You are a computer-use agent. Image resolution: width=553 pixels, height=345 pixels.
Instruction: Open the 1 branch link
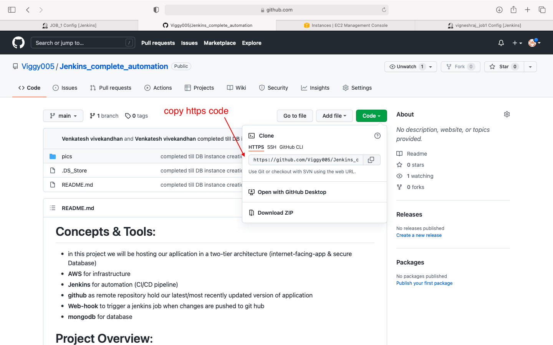104,116
